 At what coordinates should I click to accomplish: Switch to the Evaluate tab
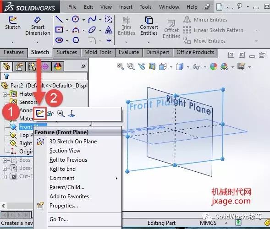tap(129, 52)
